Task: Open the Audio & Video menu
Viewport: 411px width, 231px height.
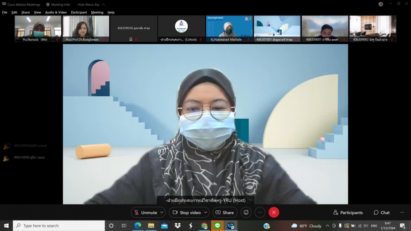Action: [x=56, y=12]
